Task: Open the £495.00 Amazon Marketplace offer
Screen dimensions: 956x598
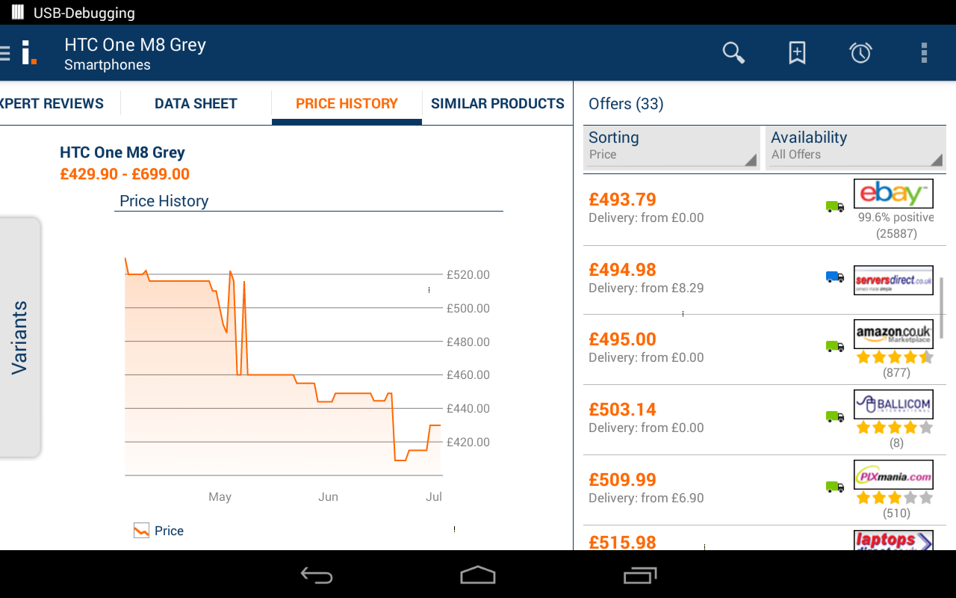Action: tap(764, 350)
